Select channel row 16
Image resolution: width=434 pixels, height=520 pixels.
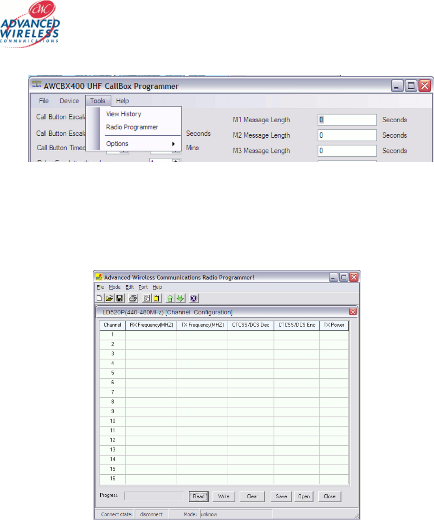tap(224, 479)
